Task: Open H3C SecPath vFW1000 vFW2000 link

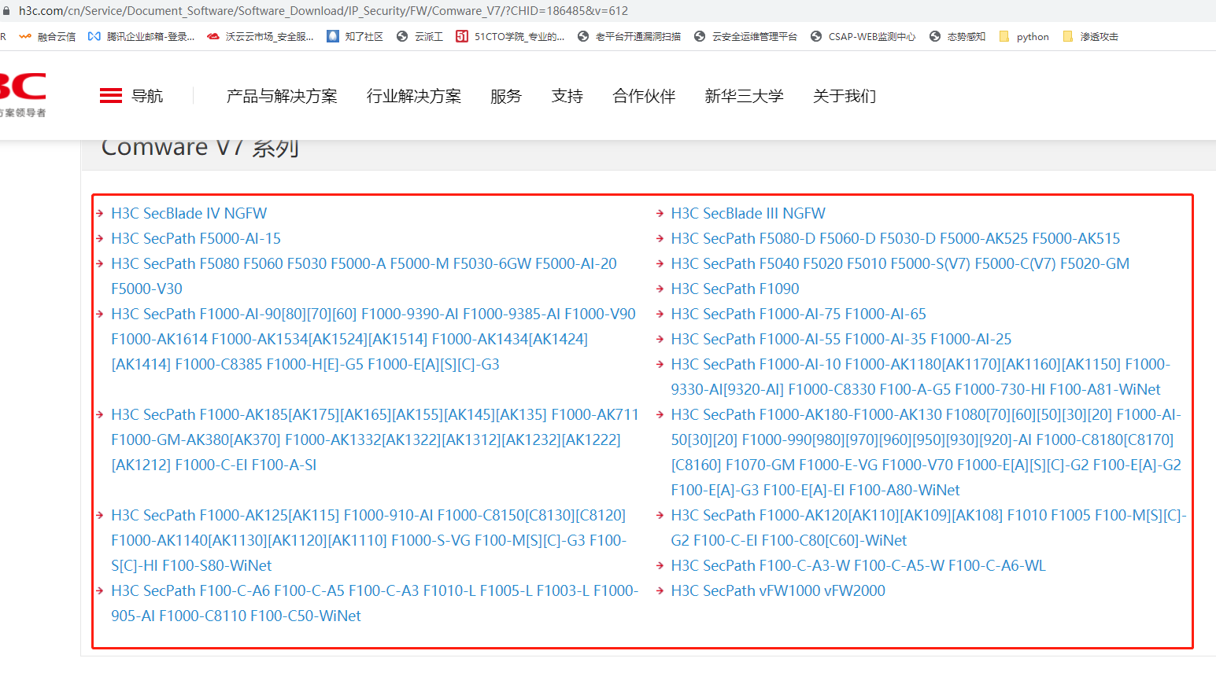Action: [x=778, y=590]
